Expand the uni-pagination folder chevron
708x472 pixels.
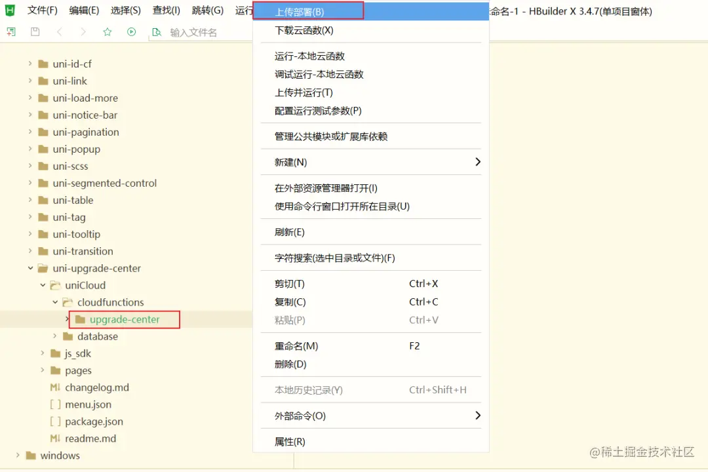click(x=30, y=132)
